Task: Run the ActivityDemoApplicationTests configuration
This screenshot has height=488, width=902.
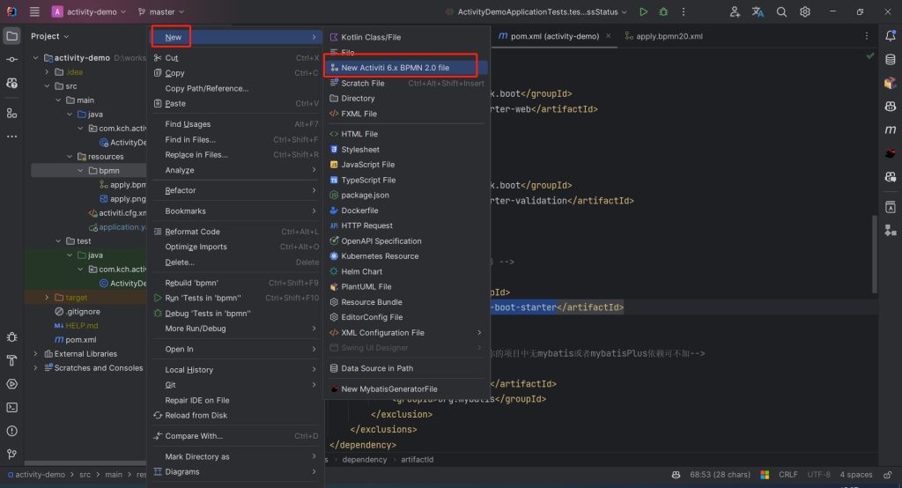Action: click(643, 11)
